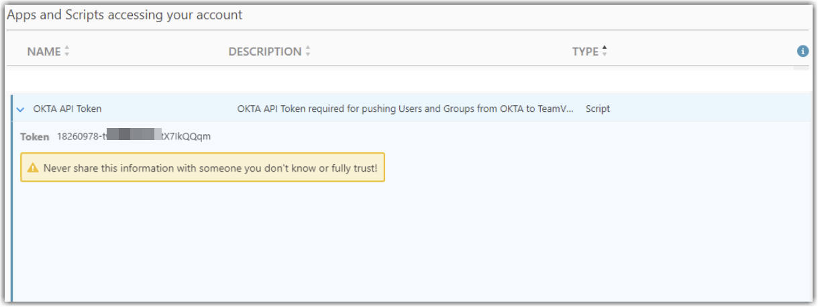
Task: Click the warning triangle icon
Action: (32, 168)
